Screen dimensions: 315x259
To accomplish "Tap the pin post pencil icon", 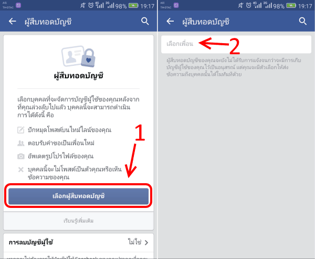I will pos(20,130).
